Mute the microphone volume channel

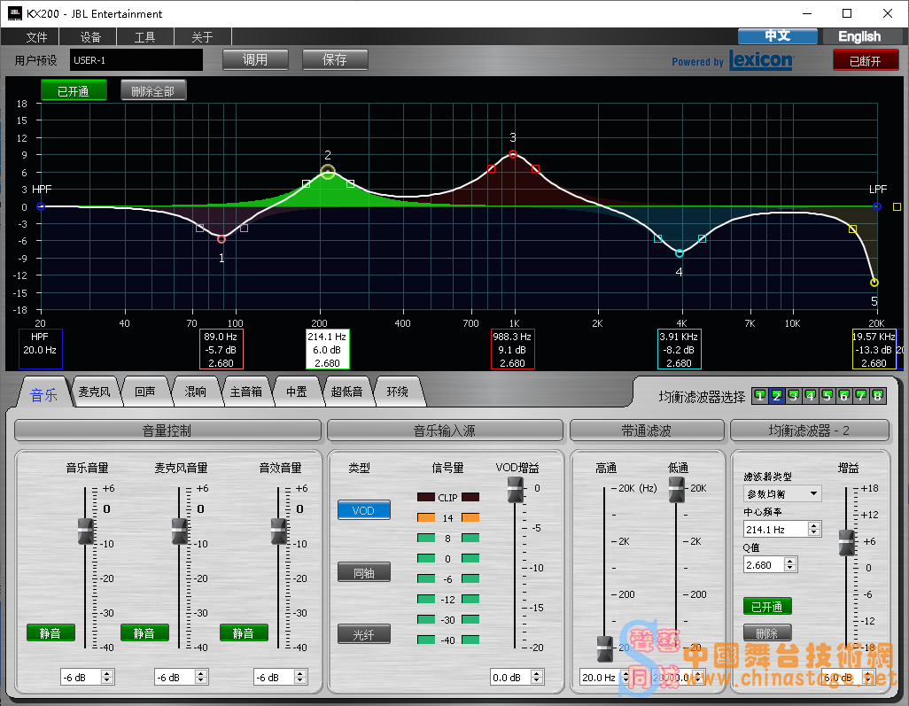(144, 633)
